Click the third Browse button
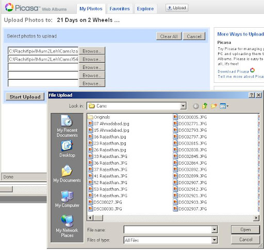 92,67
